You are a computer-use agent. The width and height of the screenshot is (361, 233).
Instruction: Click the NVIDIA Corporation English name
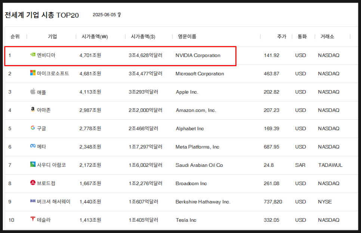198,56
